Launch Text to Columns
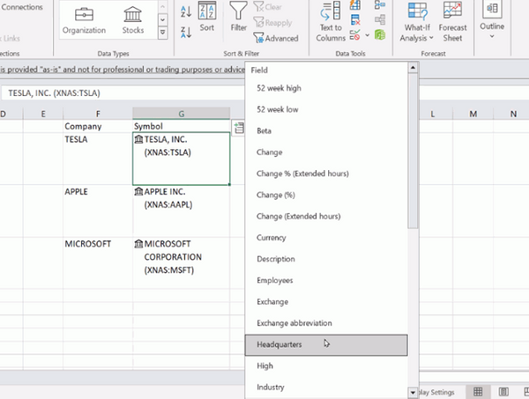 331,21
